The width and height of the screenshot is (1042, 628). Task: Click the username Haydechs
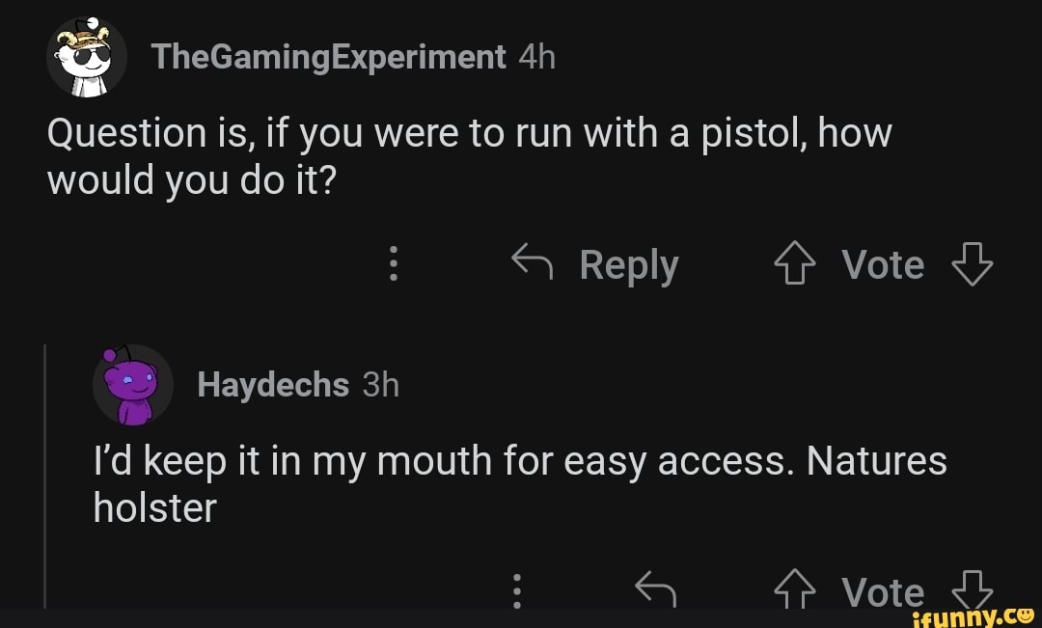pyautogui.click(x=271, y=384)
